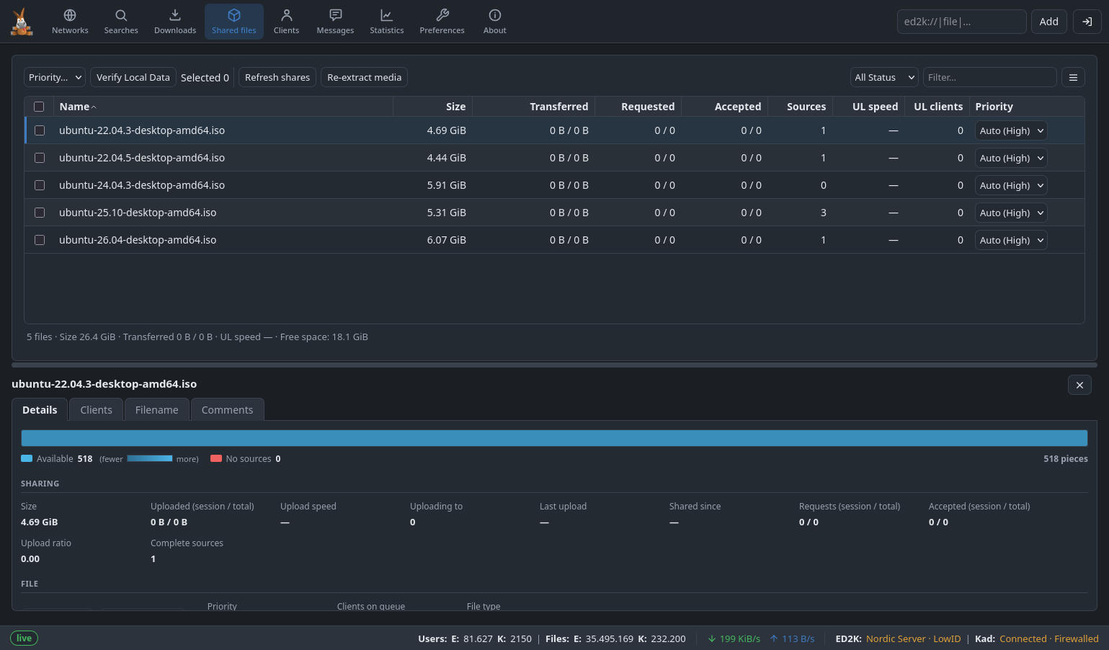The width and height of the screenshot is (1109, 650).
Task: Click the upload speed 113 B/s indicator
Action: (x=792, y=638)
